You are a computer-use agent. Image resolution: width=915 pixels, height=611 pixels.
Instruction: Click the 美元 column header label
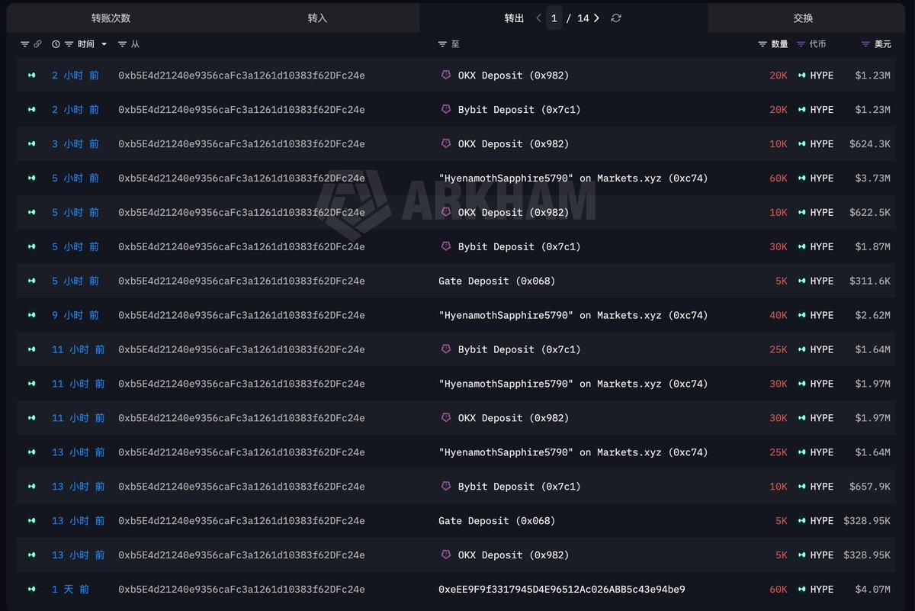tap(882, 44)
